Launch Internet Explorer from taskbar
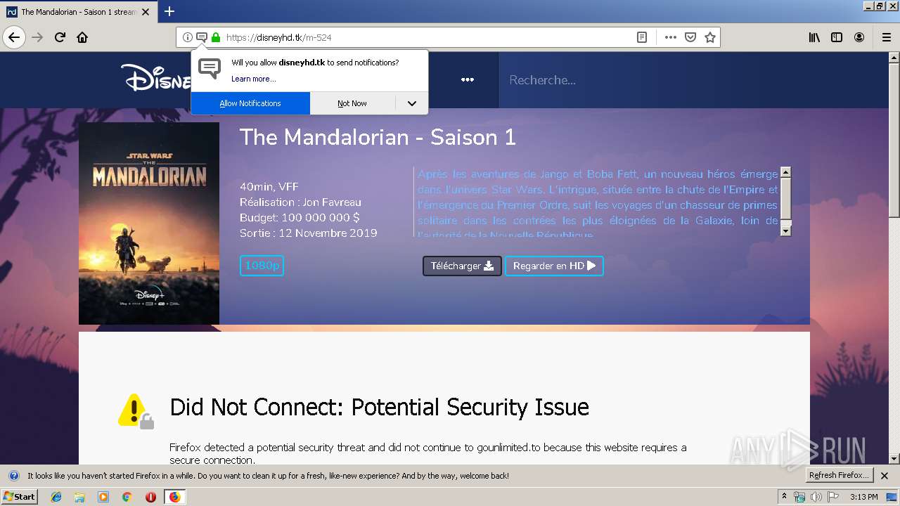Viewport: 900px width, 506px height. (56, 497)
